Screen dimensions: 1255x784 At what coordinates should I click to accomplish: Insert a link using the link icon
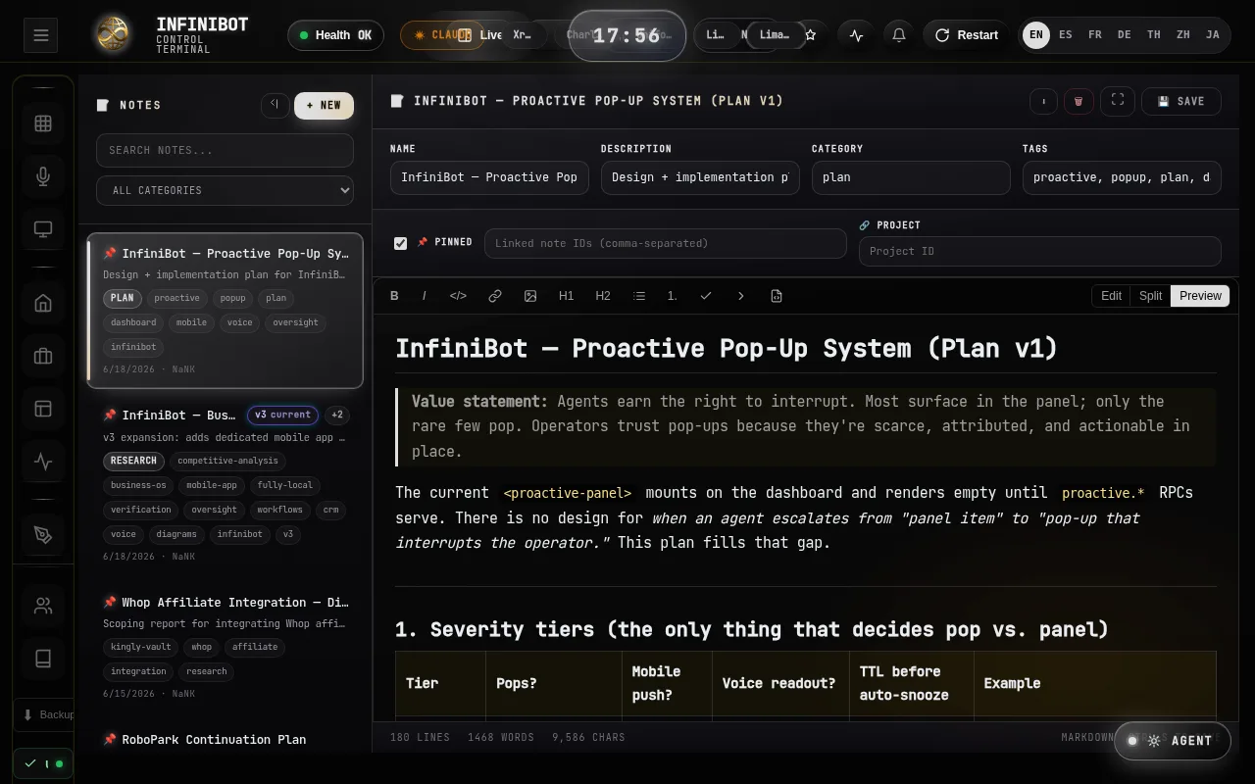495,296
